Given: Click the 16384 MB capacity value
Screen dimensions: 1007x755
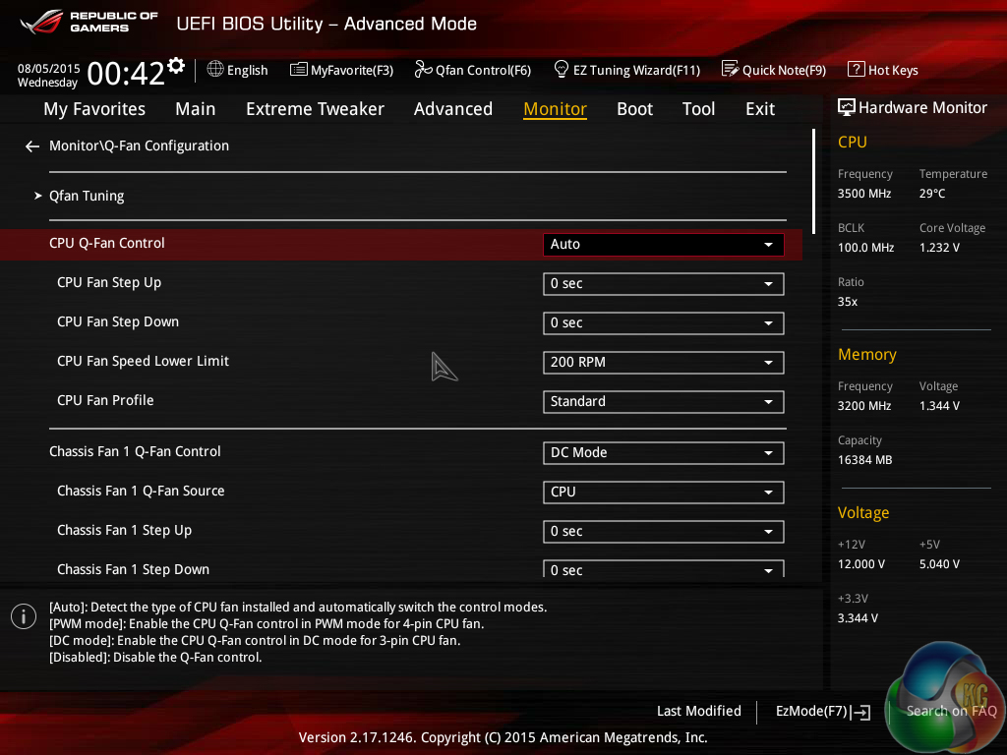Looking at the screenshot, I should [864, 460].
